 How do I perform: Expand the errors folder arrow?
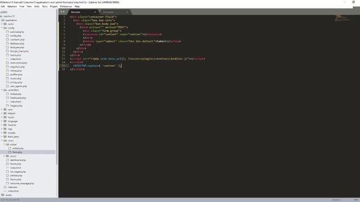[x=4, y=156]
